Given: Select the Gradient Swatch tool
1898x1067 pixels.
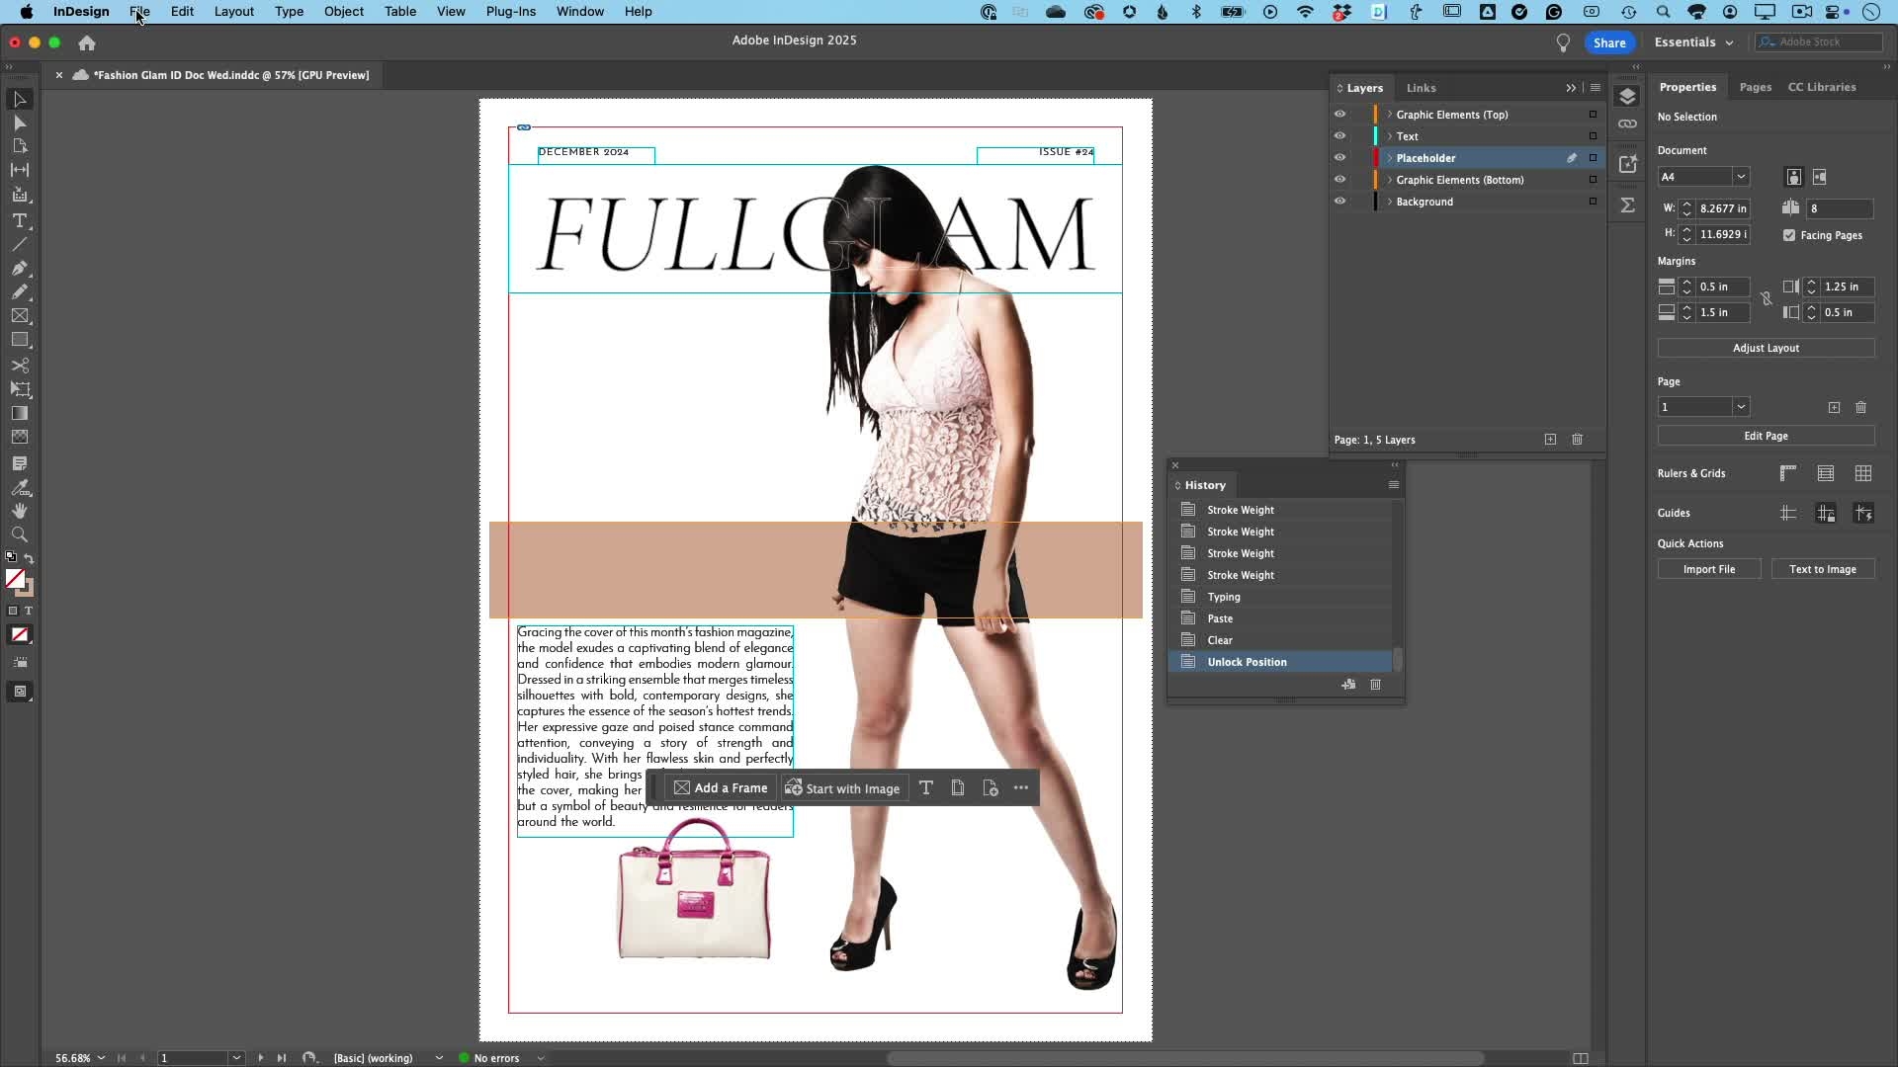Looking at the screenshot, I should [x=20, y=413].
